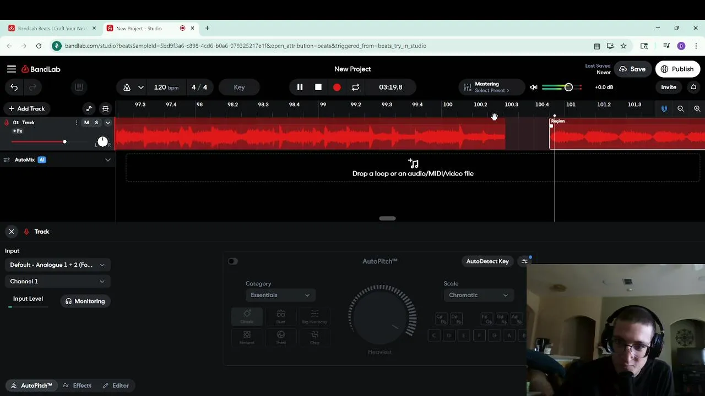The image size is (705, 396).
Task: Click the Publish button
Action: pyautogui.click(x=677, y=69)
